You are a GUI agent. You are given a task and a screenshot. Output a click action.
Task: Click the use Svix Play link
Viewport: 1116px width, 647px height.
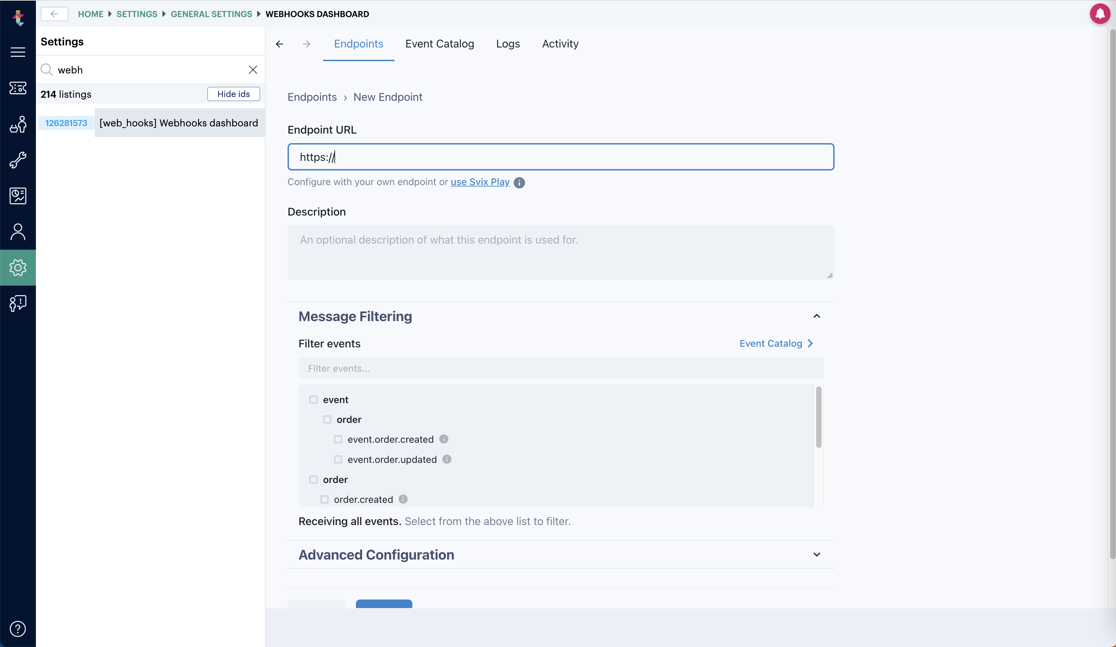[480, 182]
